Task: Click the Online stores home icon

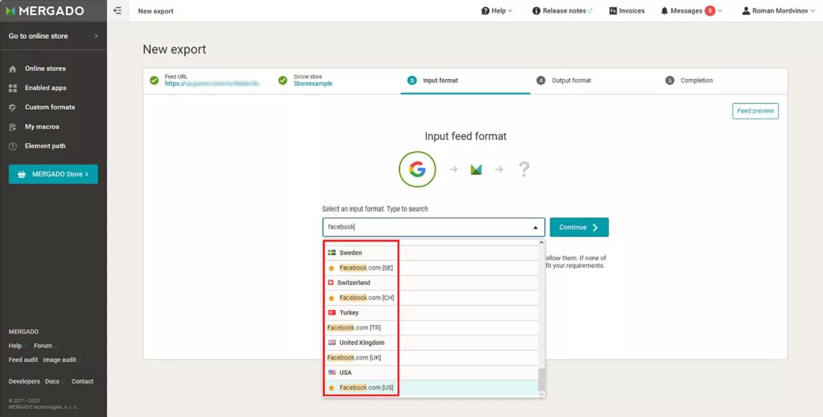Action: pos(13,69)
